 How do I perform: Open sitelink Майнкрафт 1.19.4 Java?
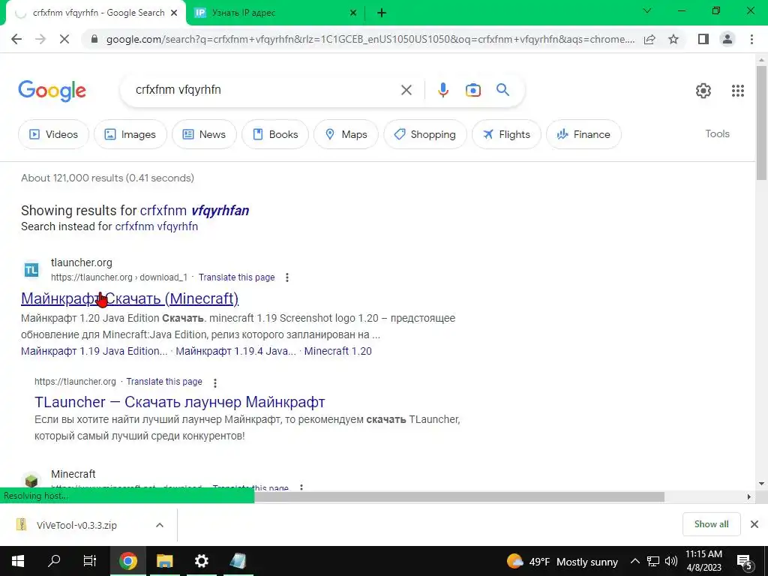(x=235, y=351)
